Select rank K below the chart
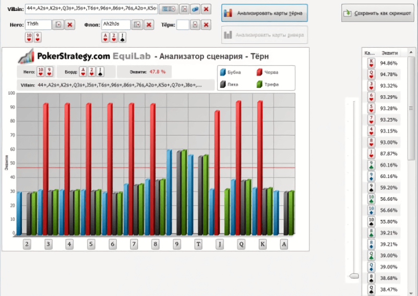Viewport: 418px width, 296px height. (x=262, y=244)
